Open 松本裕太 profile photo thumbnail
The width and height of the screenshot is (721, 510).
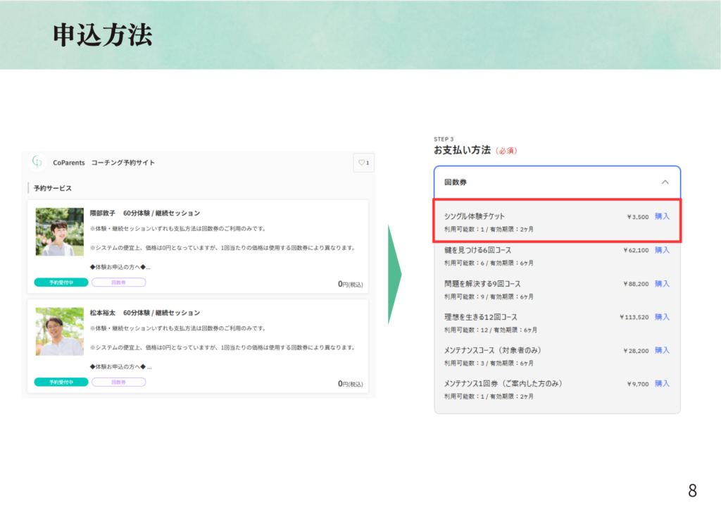60,331
